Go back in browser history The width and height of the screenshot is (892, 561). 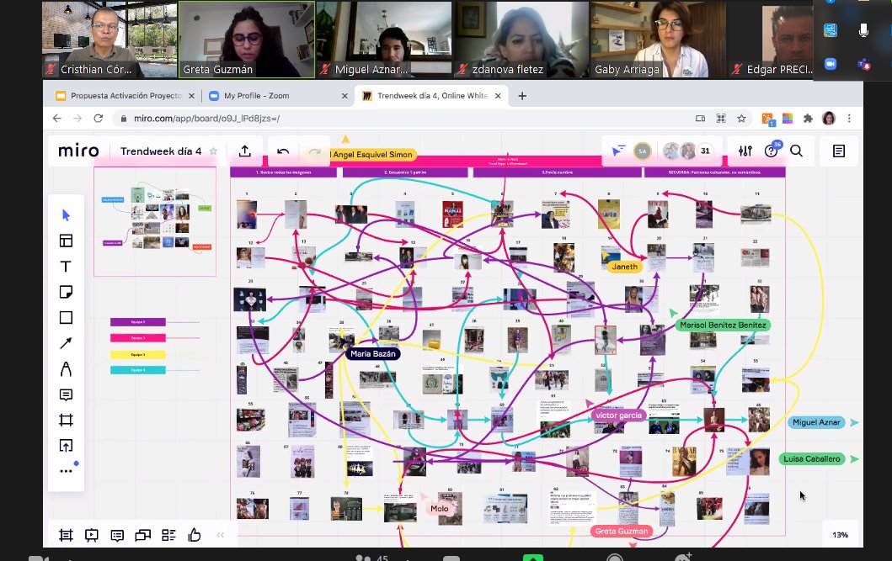(x=57, y=118)
